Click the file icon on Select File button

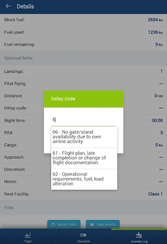(x=53, y=225)
